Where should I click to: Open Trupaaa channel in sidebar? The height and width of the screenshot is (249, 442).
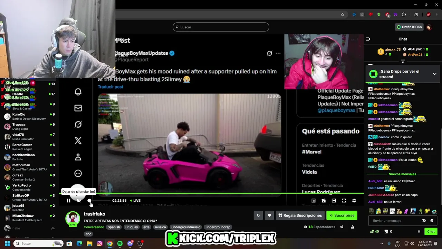coord(29,127)
